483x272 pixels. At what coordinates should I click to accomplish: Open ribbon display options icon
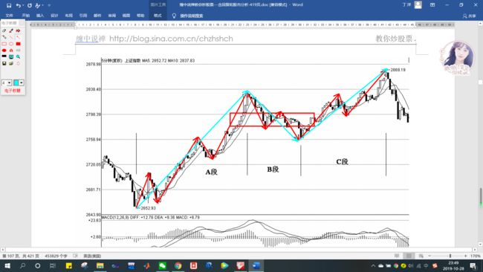(432, 5)
